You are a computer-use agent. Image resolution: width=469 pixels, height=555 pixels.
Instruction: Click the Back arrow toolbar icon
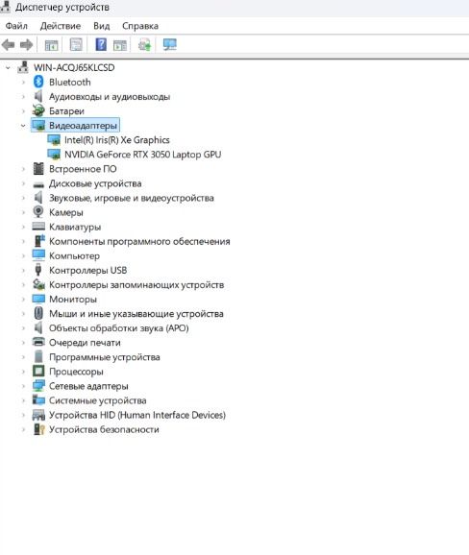[x=8, y=45]
